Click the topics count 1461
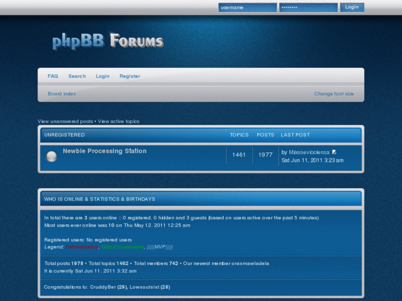402x301 pixels. 239,155
